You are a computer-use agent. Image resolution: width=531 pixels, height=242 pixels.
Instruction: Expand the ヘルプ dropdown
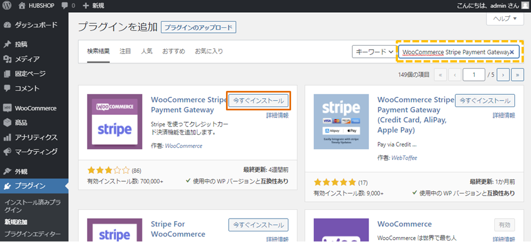point(505,18)
